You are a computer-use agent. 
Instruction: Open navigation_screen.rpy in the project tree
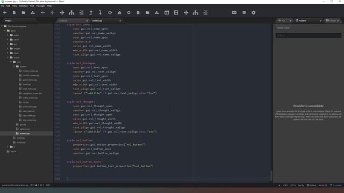(32, 93)
